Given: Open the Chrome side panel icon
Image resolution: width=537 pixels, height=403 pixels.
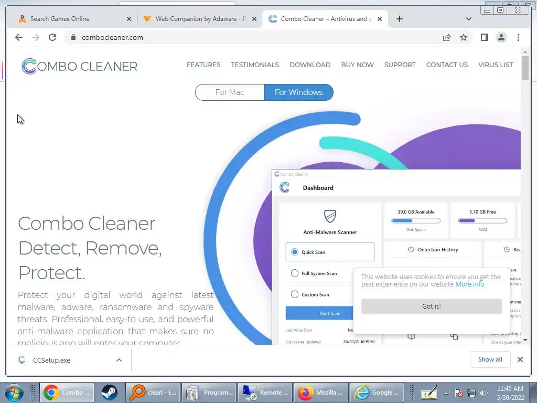Looking at the screenshot, I should point(484,37).
